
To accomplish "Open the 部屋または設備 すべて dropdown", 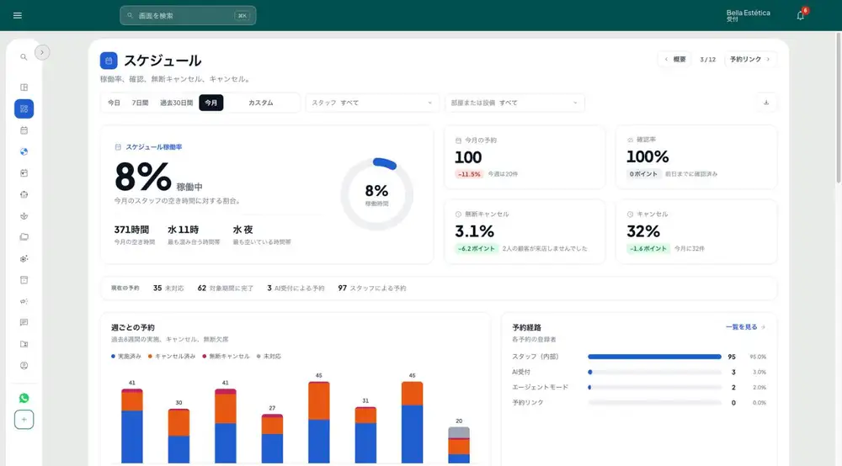I will pos(514,103).
